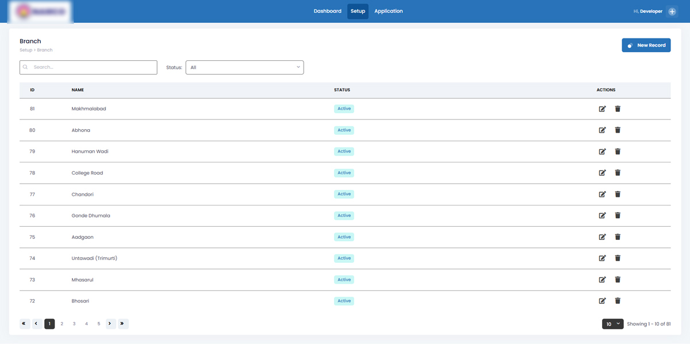Delete the Mhasarul branch record
This screenshot has width=690, height=353.
[618, 280]
